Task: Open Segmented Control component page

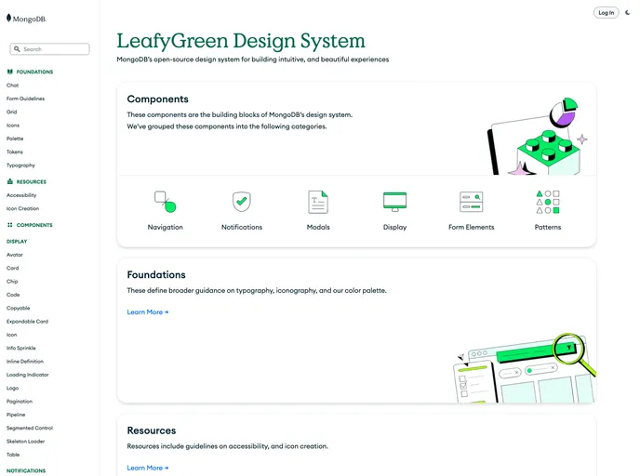Action: click(x=30, y=428)
